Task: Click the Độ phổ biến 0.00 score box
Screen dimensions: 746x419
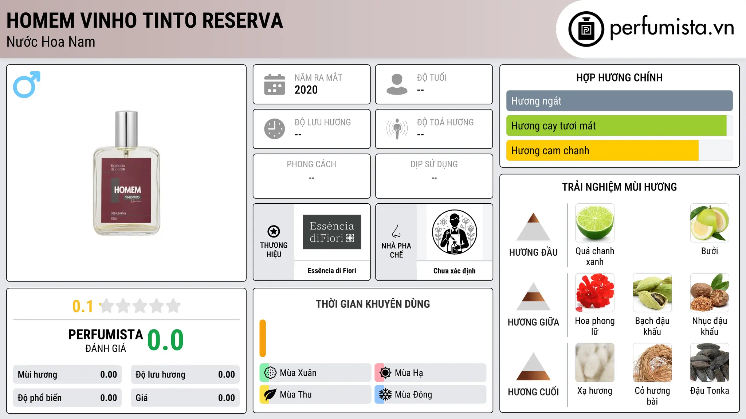Action: coord(67,398)
